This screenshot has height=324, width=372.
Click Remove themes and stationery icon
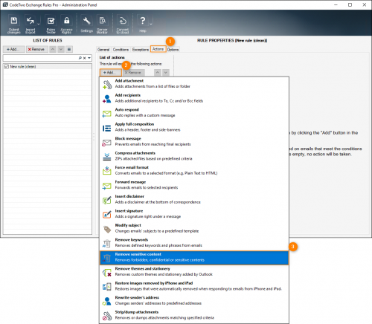[x=107, y=273]
